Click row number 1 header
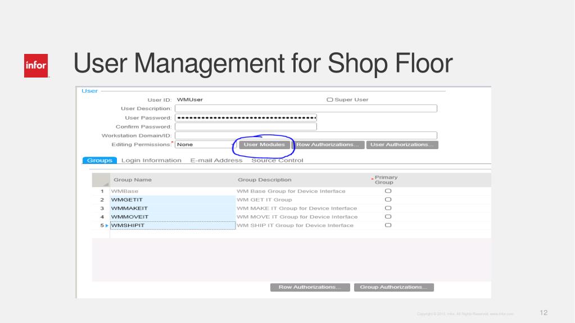Viewport: 575px width, 323px height. 102,191
